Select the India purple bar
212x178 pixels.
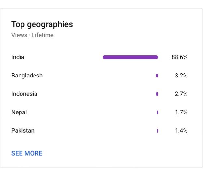pos(130,57)
